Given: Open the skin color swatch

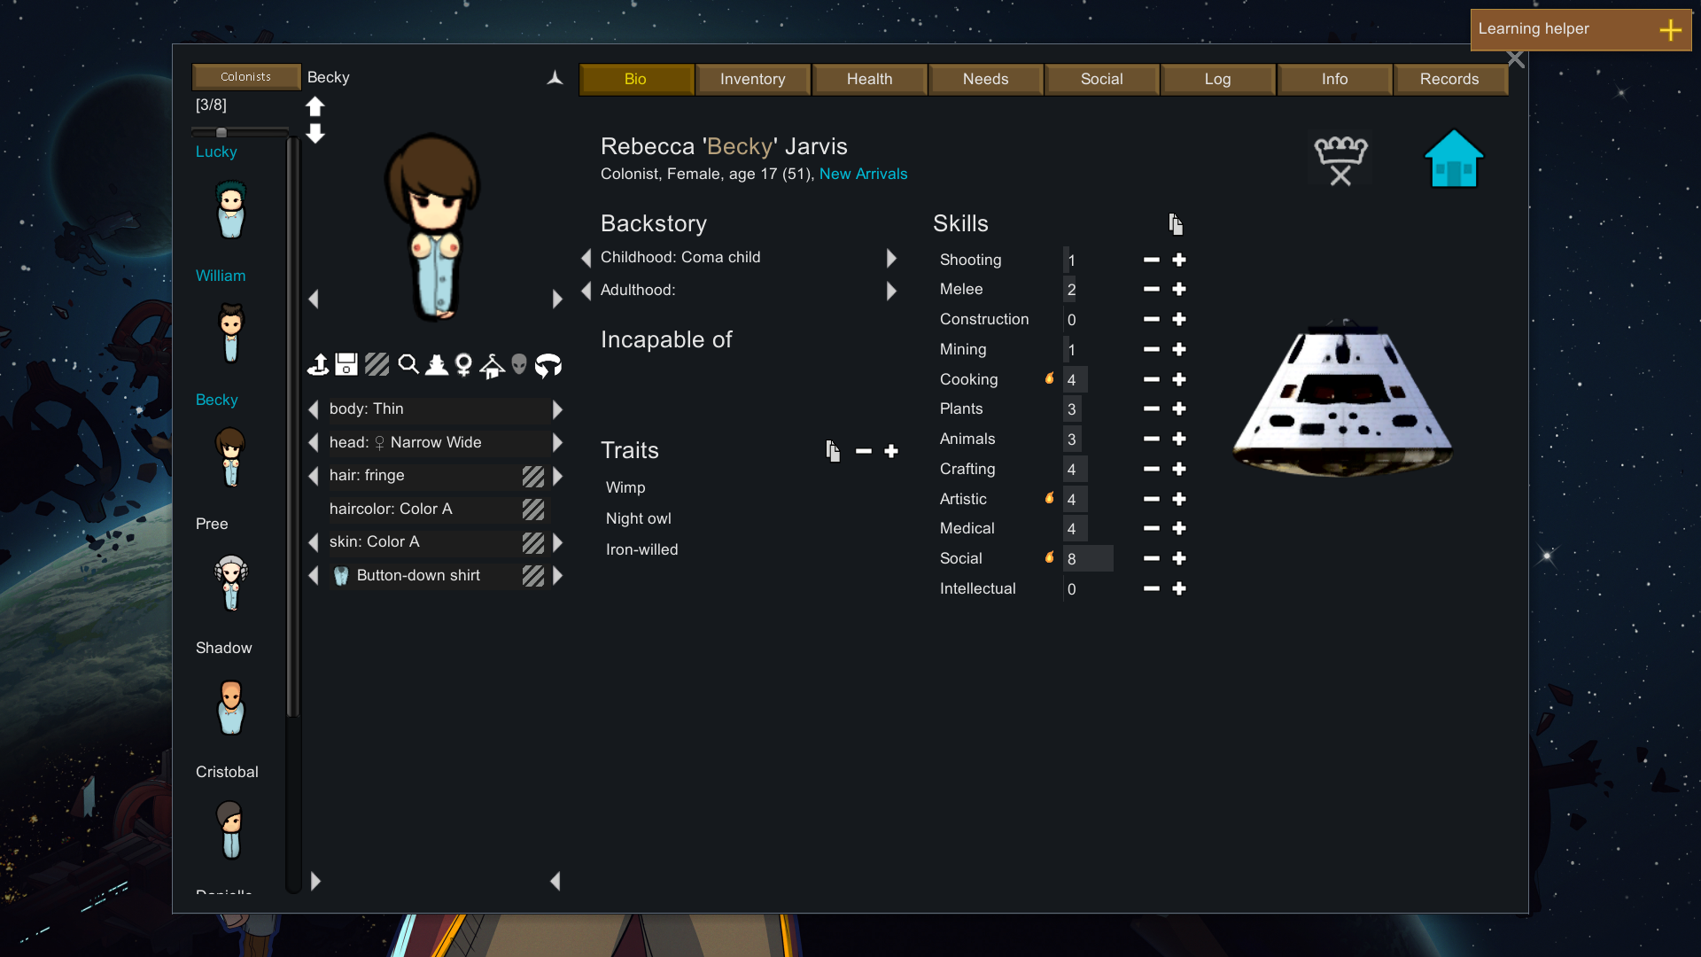Looking at the screenshot, I should click(x=533, y=543).
